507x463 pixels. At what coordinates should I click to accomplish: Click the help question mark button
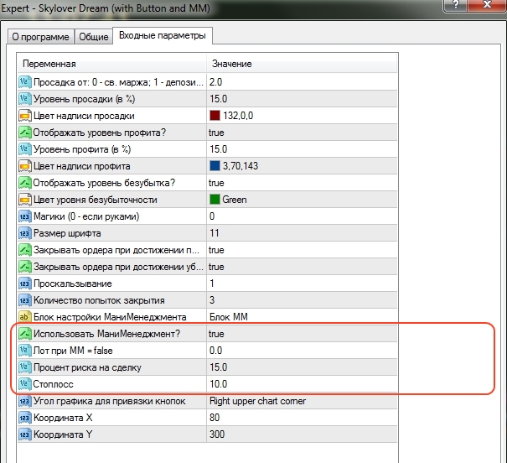456,4
